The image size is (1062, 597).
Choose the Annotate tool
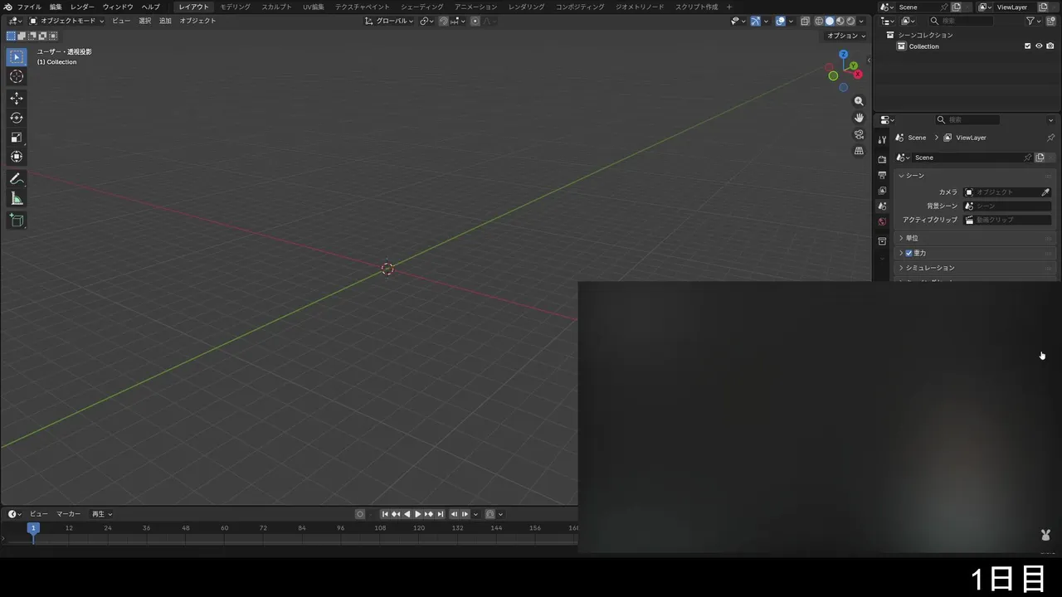(x=17, y=179)
